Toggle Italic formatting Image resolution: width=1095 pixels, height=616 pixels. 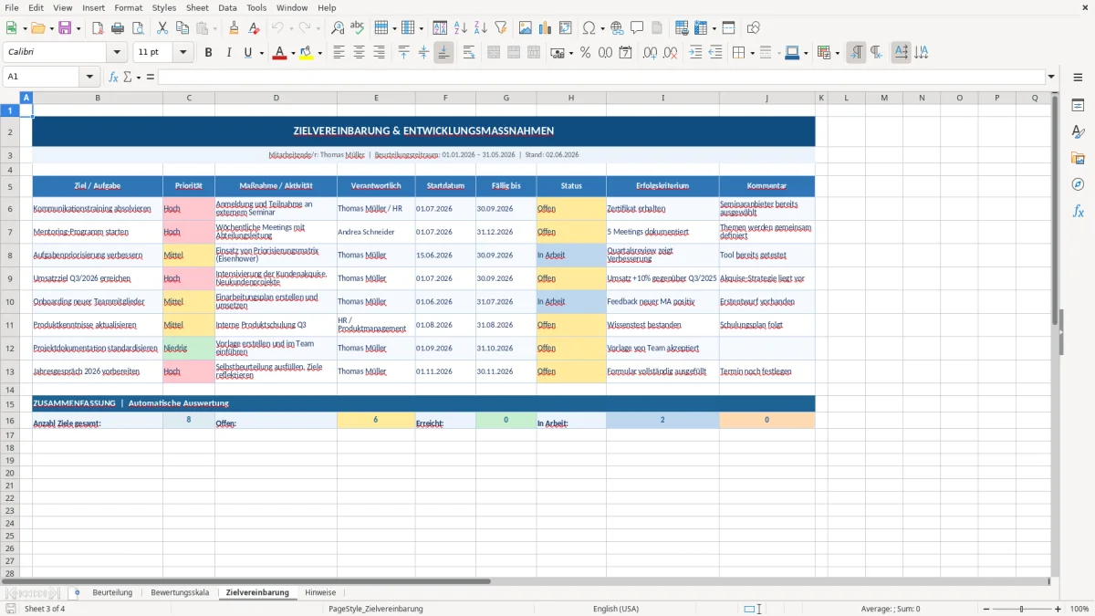tap(228, 53)
